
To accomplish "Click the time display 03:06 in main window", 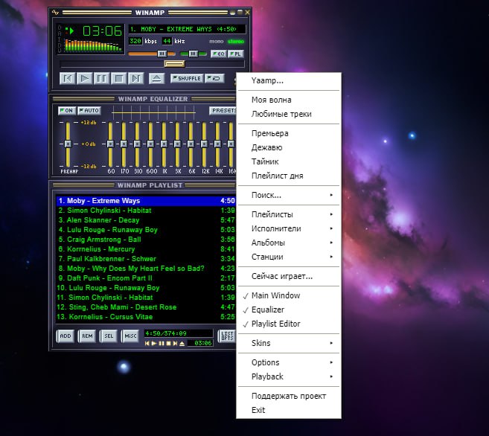I will [102, 31].
